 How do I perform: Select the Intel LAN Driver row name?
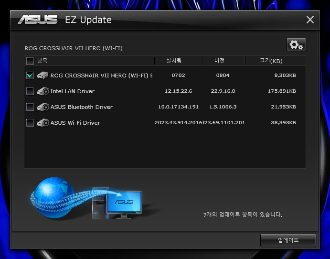coord(73,91)
